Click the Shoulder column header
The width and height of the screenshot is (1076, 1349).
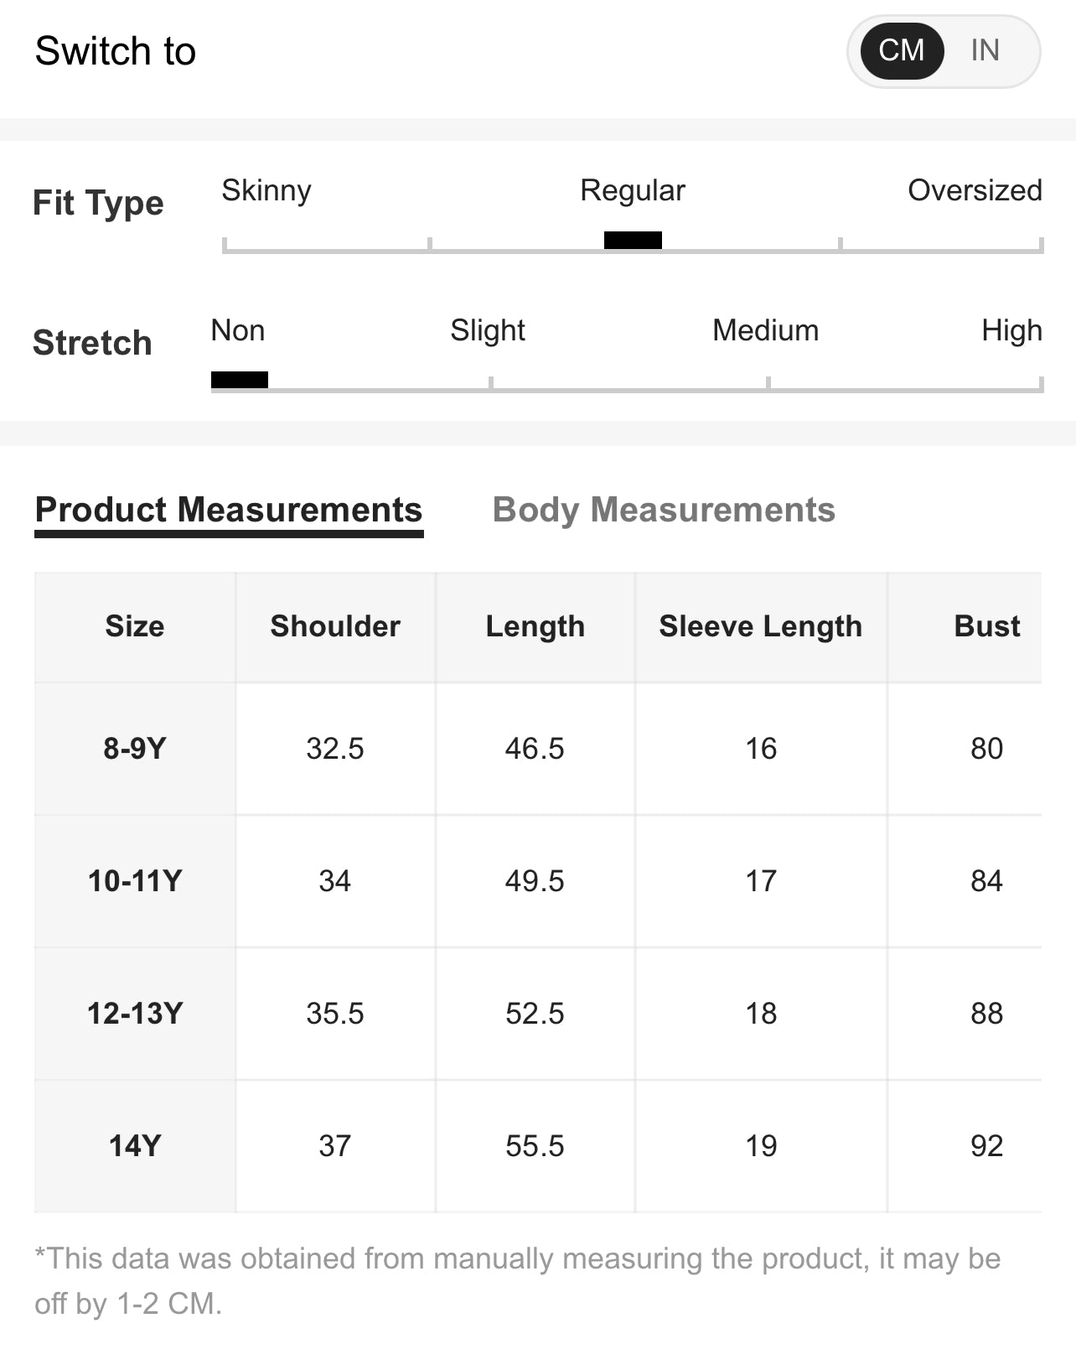click(335, 626)
